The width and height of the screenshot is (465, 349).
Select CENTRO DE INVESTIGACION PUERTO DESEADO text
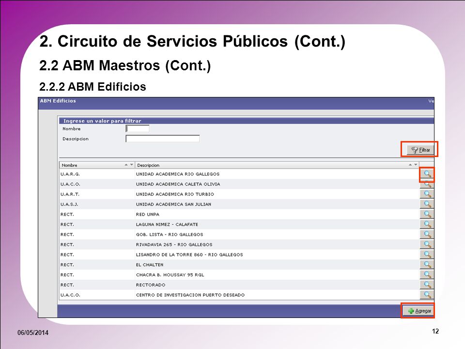coord(190,295)
